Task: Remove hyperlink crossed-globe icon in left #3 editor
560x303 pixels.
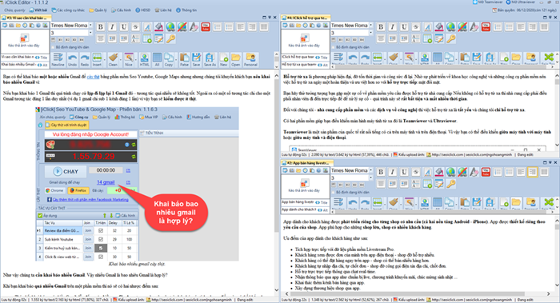Action: click(x=182, y=27)
